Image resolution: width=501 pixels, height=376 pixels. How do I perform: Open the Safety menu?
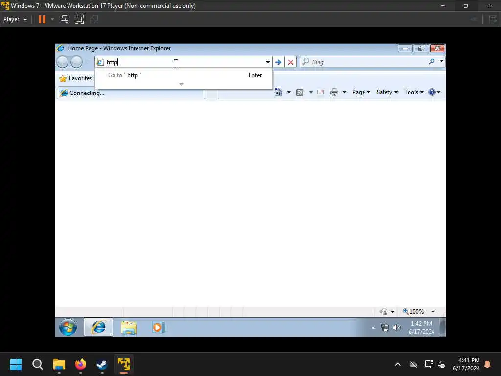pyautogui.click(x=387, y=92)
